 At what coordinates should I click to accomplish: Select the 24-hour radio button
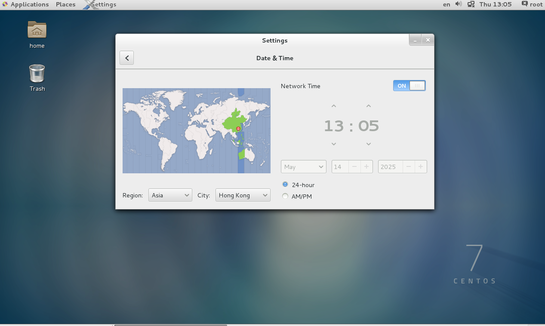[x=285, y=184]
